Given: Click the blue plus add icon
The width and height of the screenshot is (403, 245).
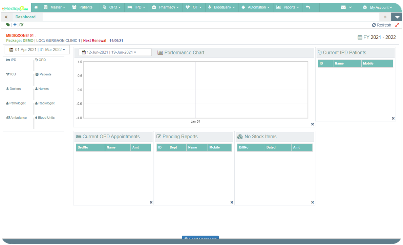Looking at the screenshot, I should (15, 25).
